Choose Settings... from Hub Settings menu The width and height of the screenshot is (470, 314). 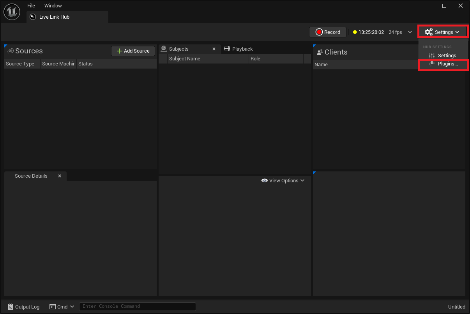point(448,56)
